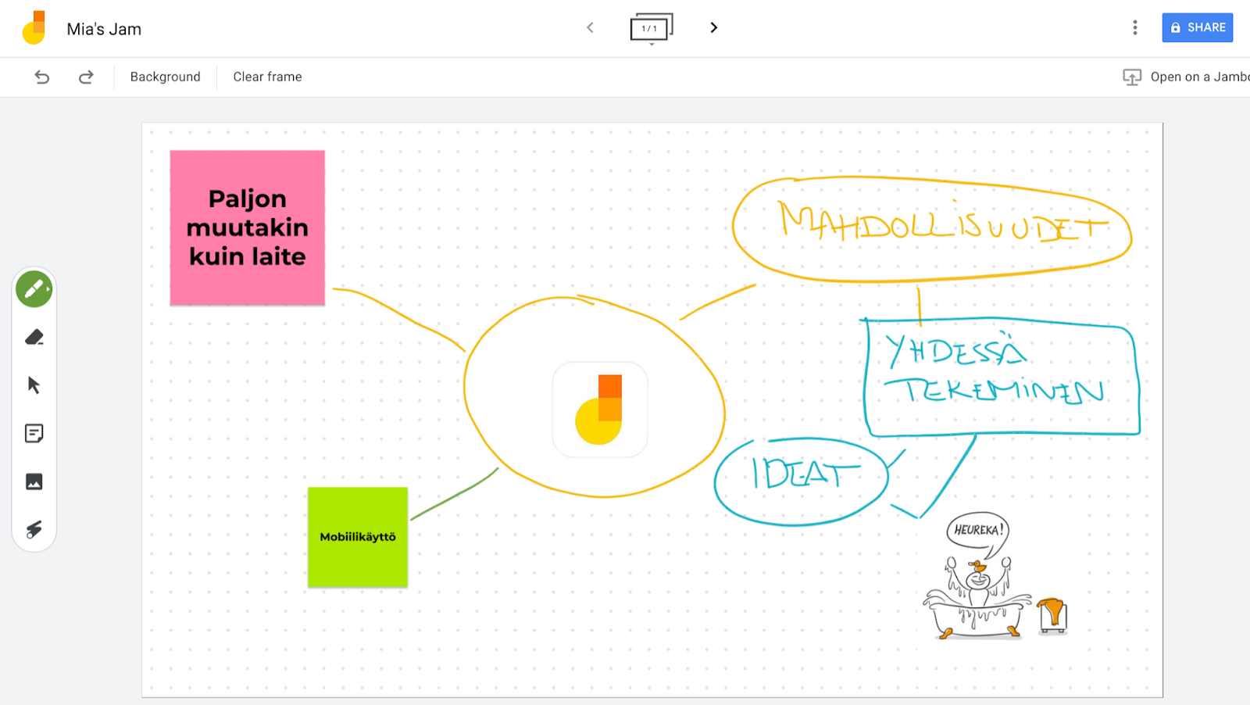The image size is (1250, 705).
Task: Click Clear frame
Action: pos(267,77)
